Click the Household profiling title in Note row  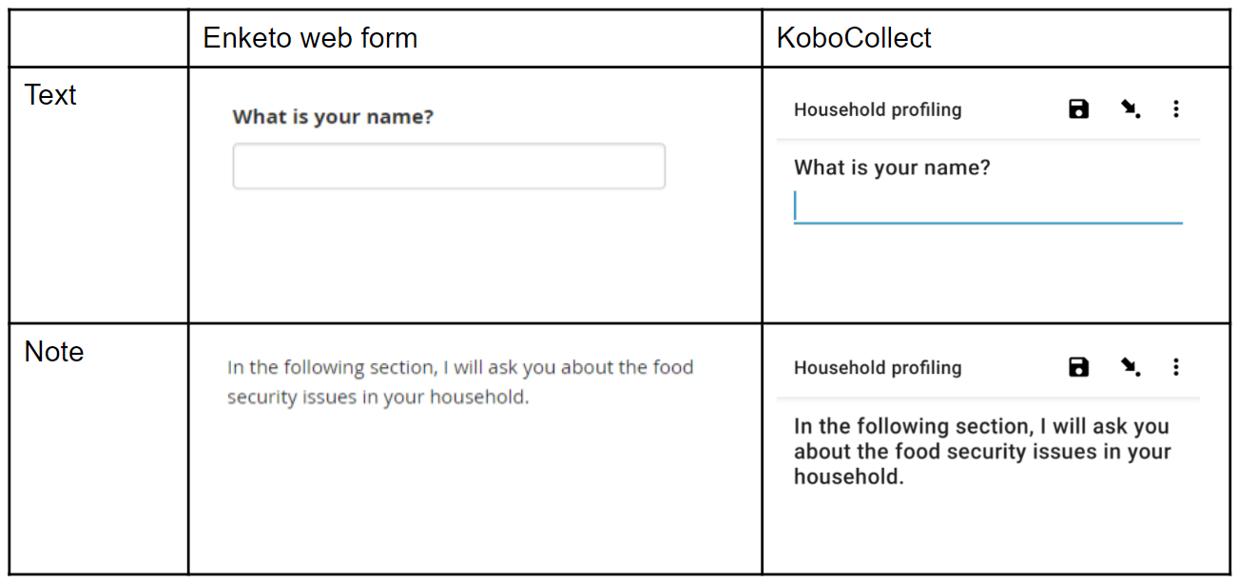pos(878,368)
